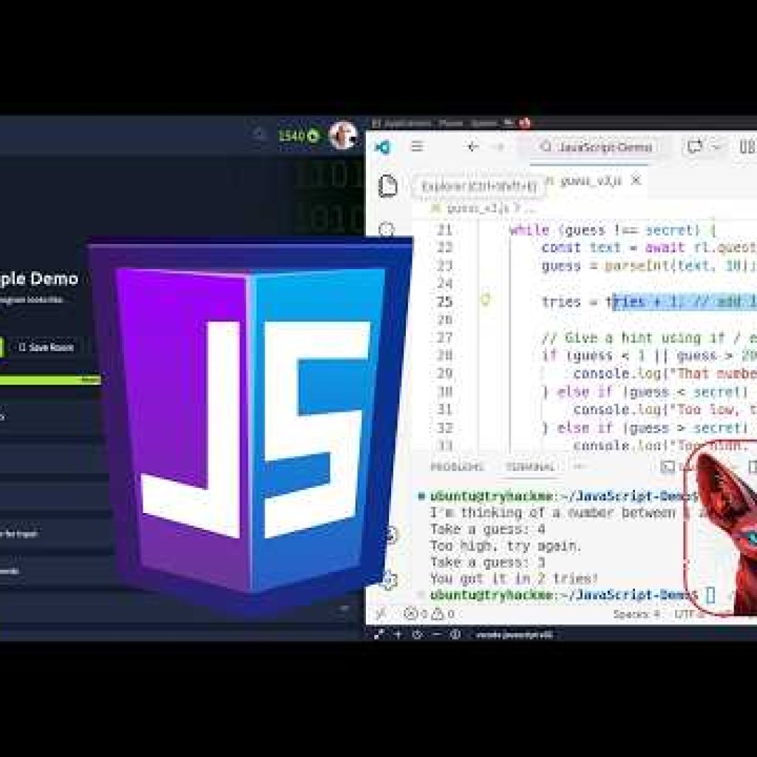Open the Manage gear icon in activity bar

coord(388,580)
